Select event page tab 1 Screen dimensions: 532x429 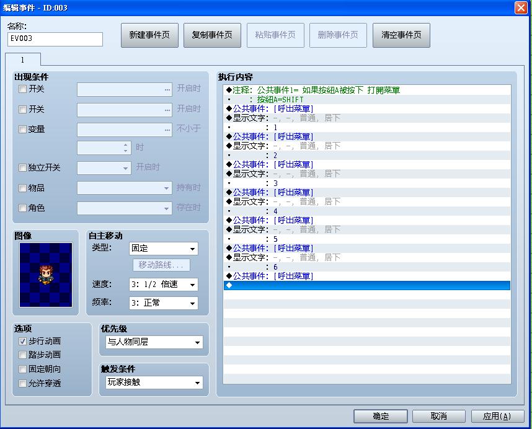(23, 60)
